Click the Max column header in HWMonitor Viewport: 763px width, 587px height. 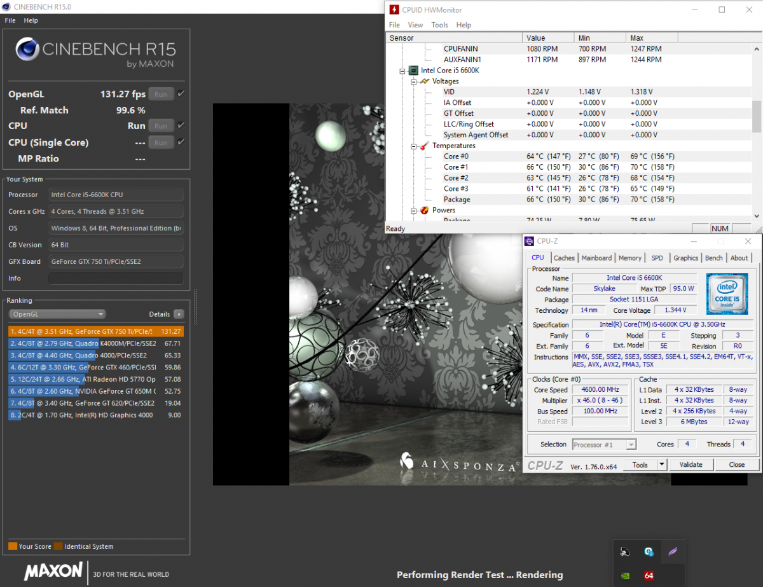(x=651, y=38)
